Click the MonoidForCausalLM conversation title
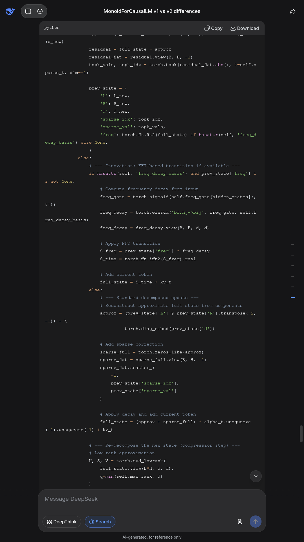 coord(152,11)
